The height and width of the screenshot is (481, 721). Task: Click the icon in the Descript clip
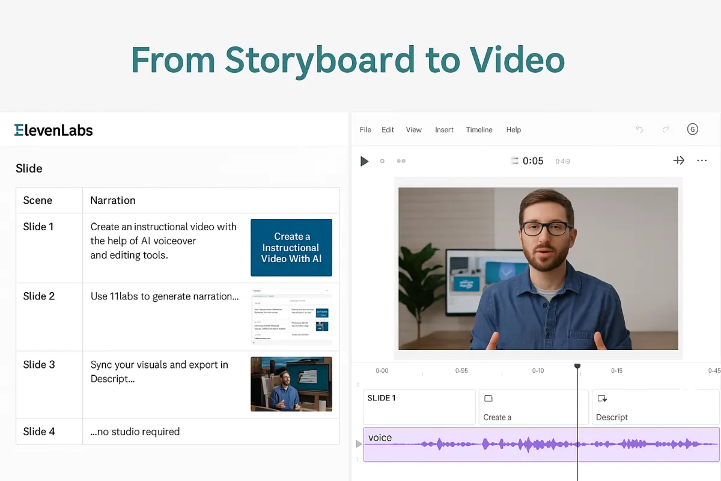[602, 398]
